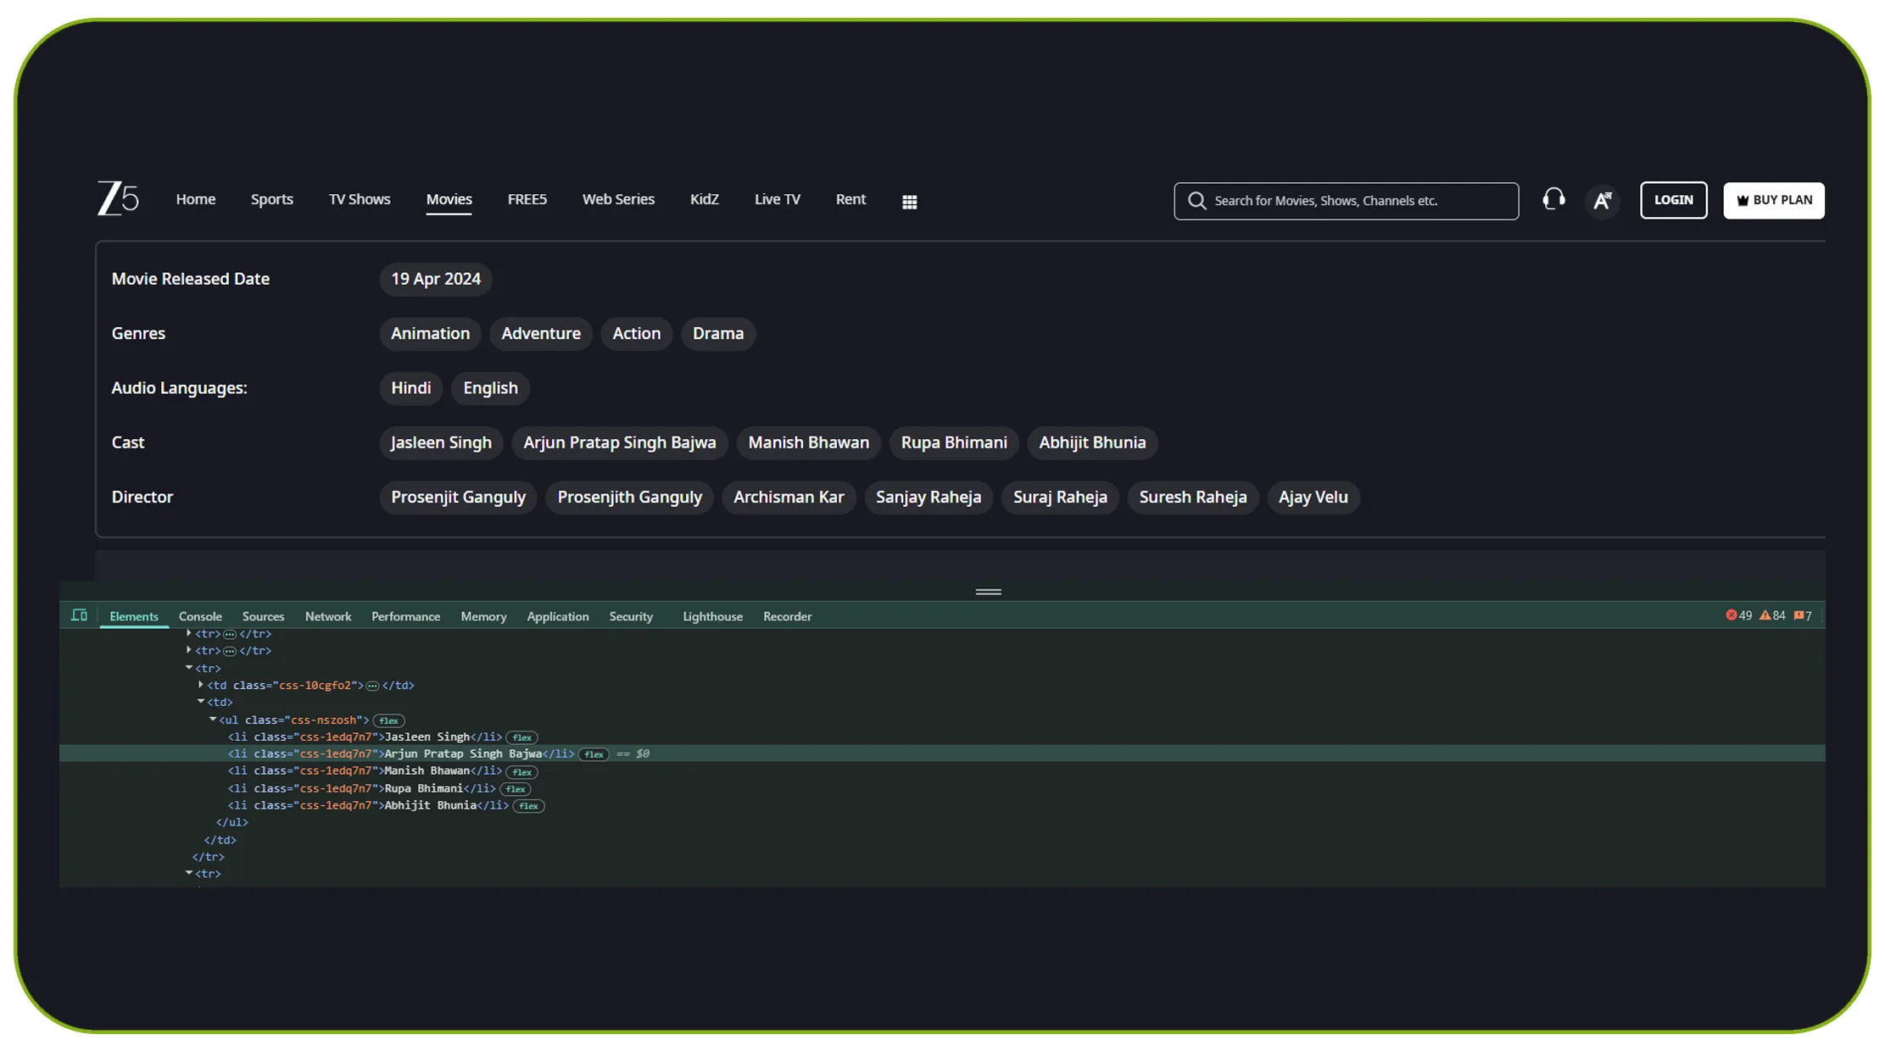This screenshot has height=1051, width=1885.
Task: Click the search magnifier icon
Action: [1196, 201]
